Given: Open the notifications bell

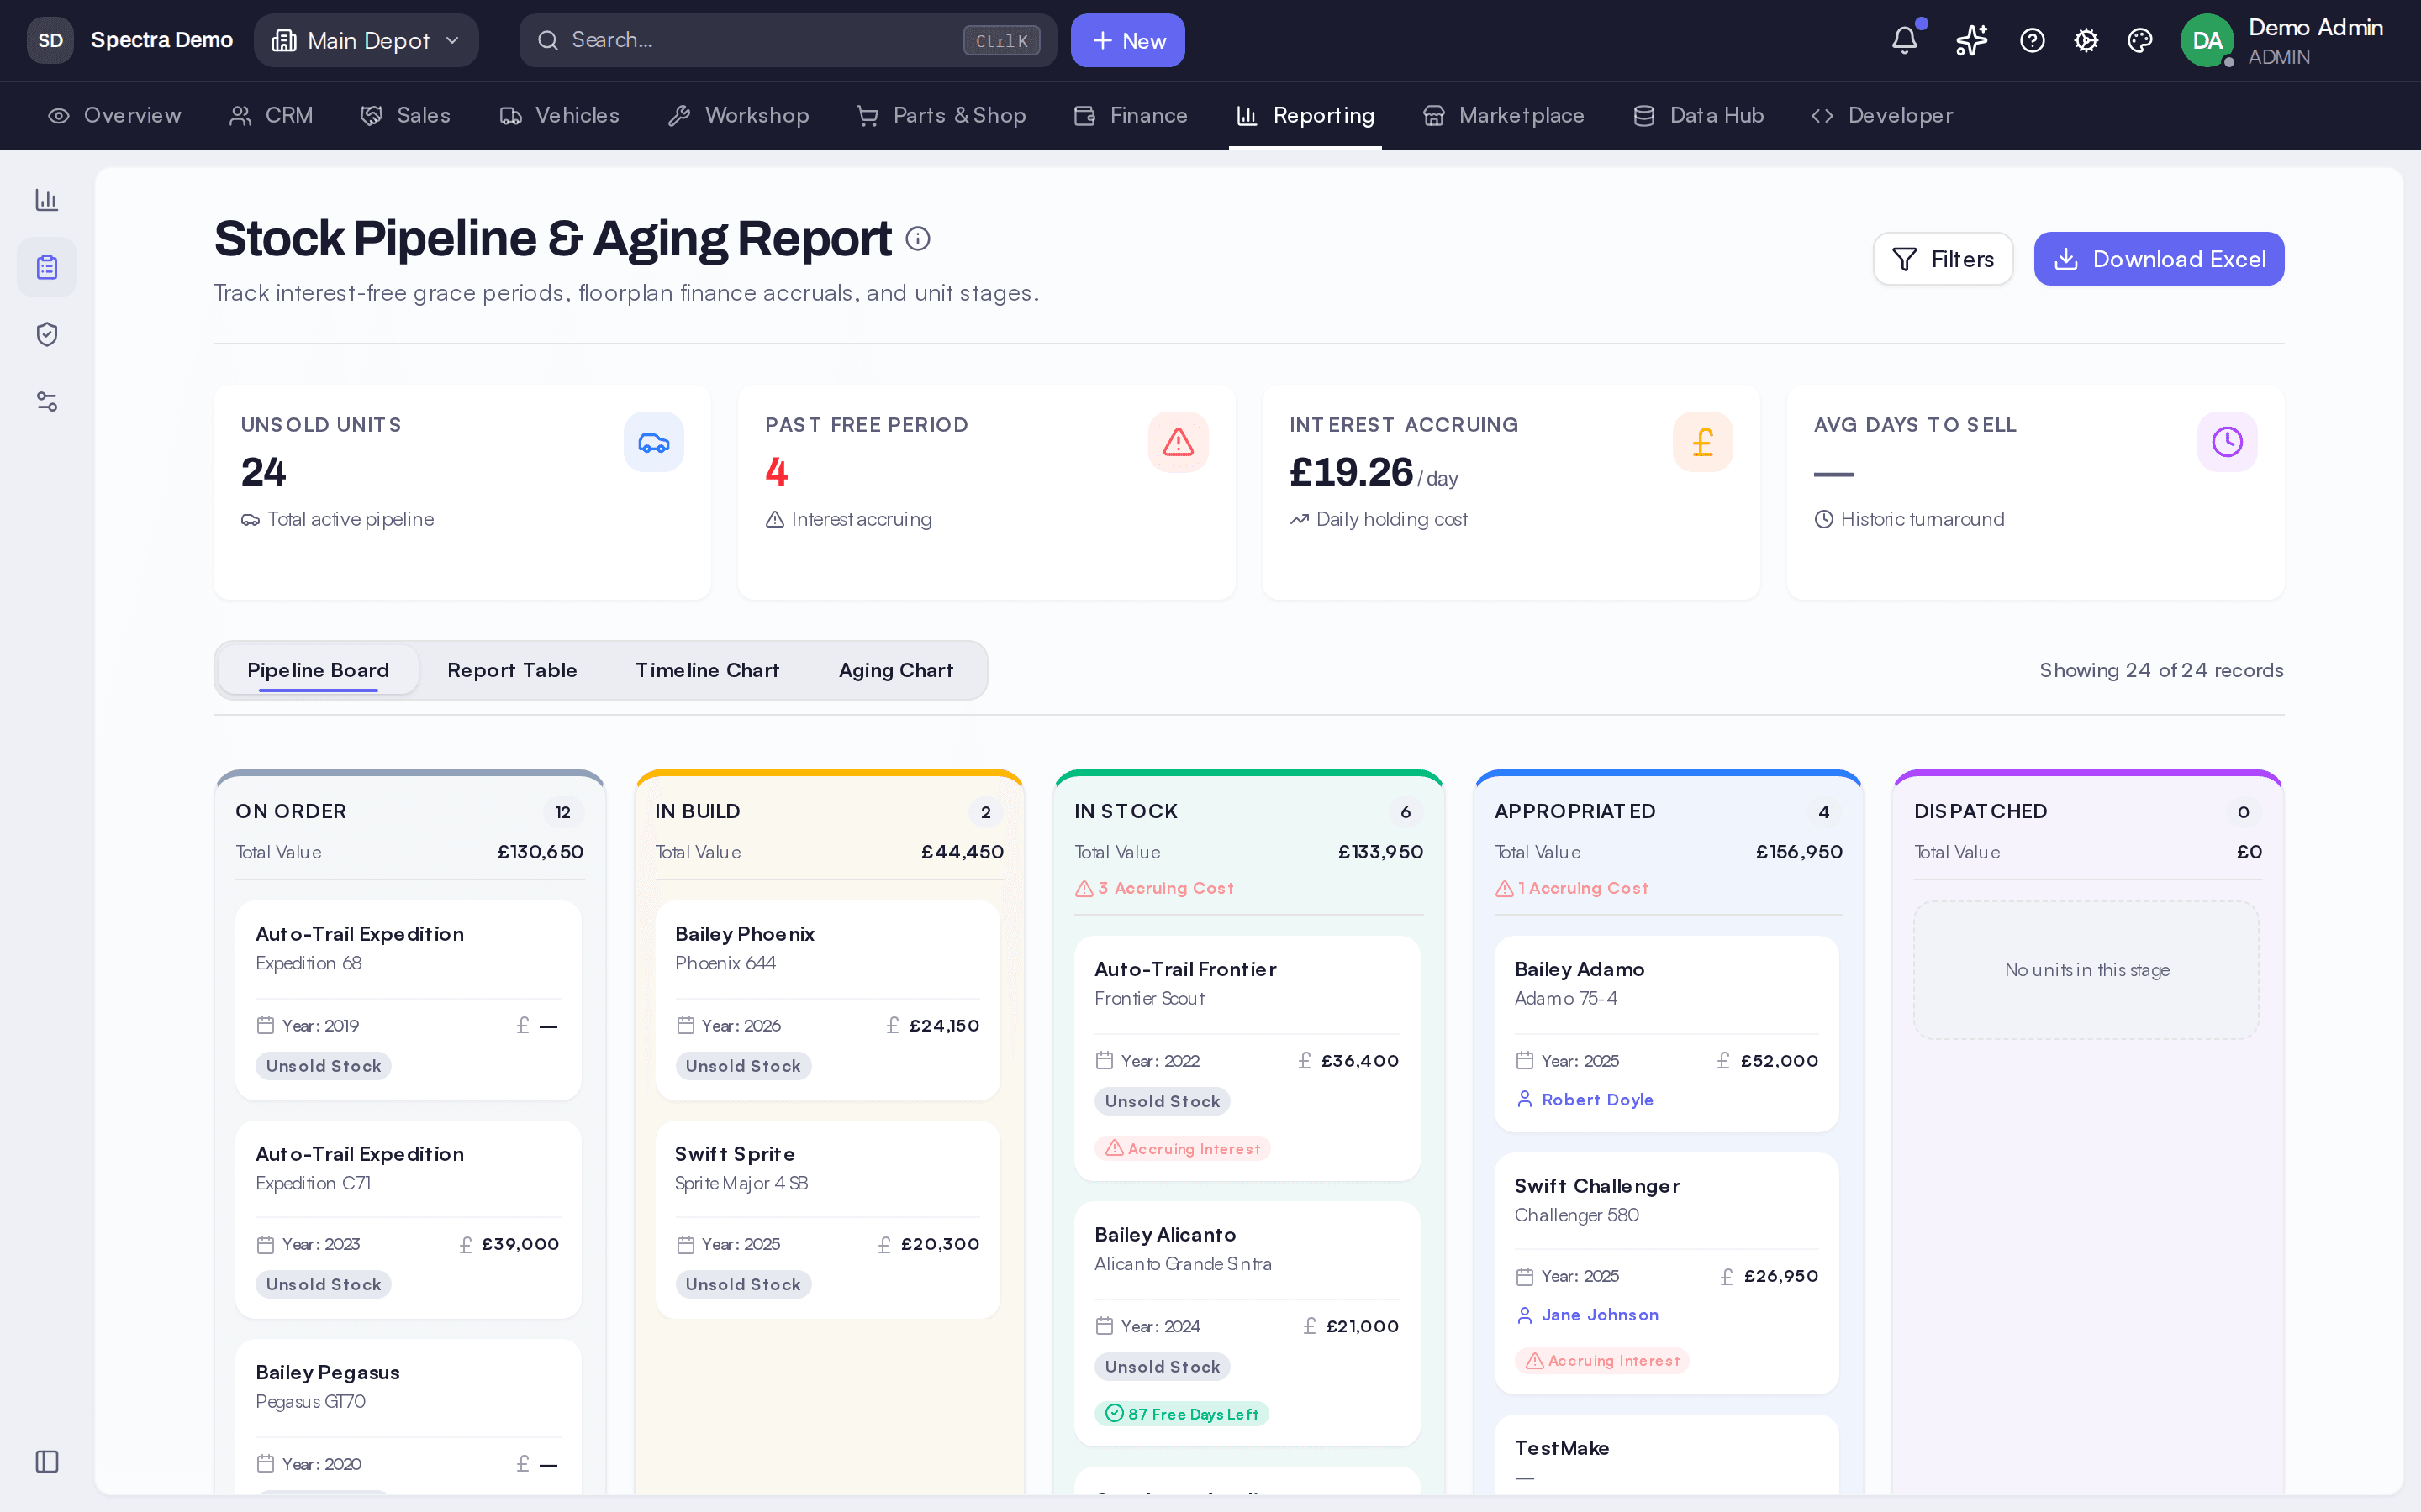Looking at the screenshot, I should 1905,40.
